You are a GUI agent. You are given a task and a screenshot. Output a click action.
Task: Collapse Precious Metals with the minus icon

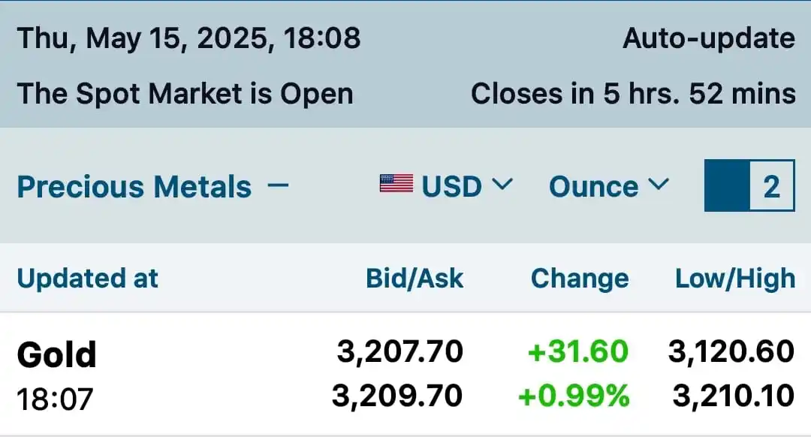point(278,185)
